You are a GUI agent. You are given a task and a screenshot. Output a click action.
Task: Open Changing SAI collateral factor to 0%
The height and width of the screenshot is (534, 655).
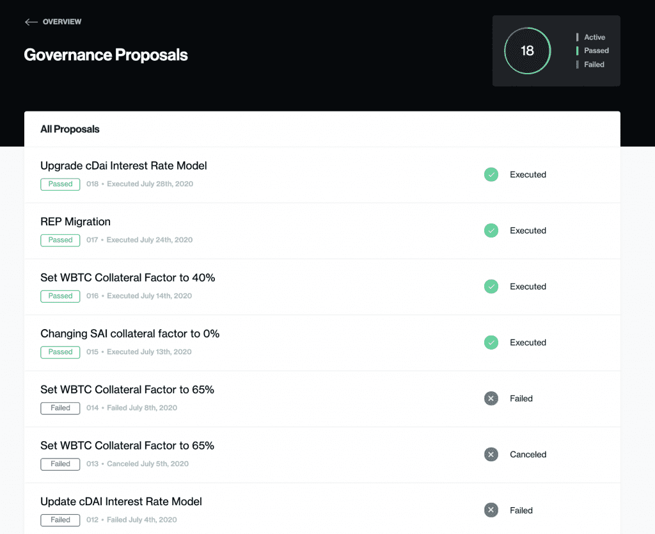pos(130,334)
